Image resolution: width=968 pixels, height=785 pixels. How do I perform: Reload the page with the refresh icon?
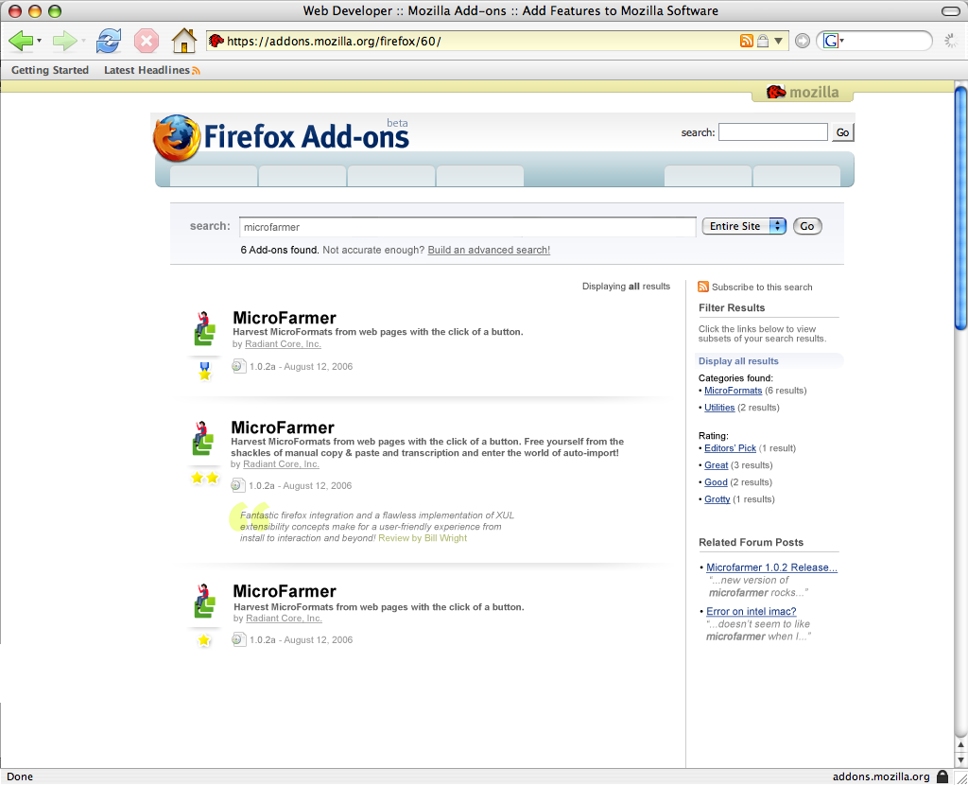click(x=109, y=42)
